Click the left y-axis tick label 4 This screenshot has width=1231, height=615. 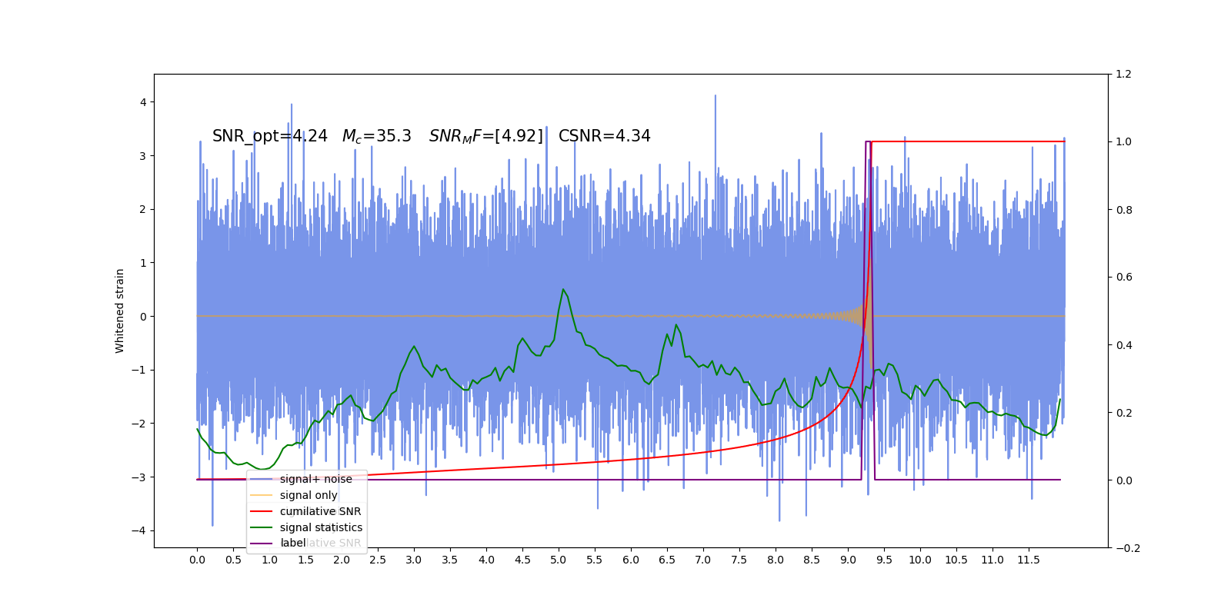point(143,102)
